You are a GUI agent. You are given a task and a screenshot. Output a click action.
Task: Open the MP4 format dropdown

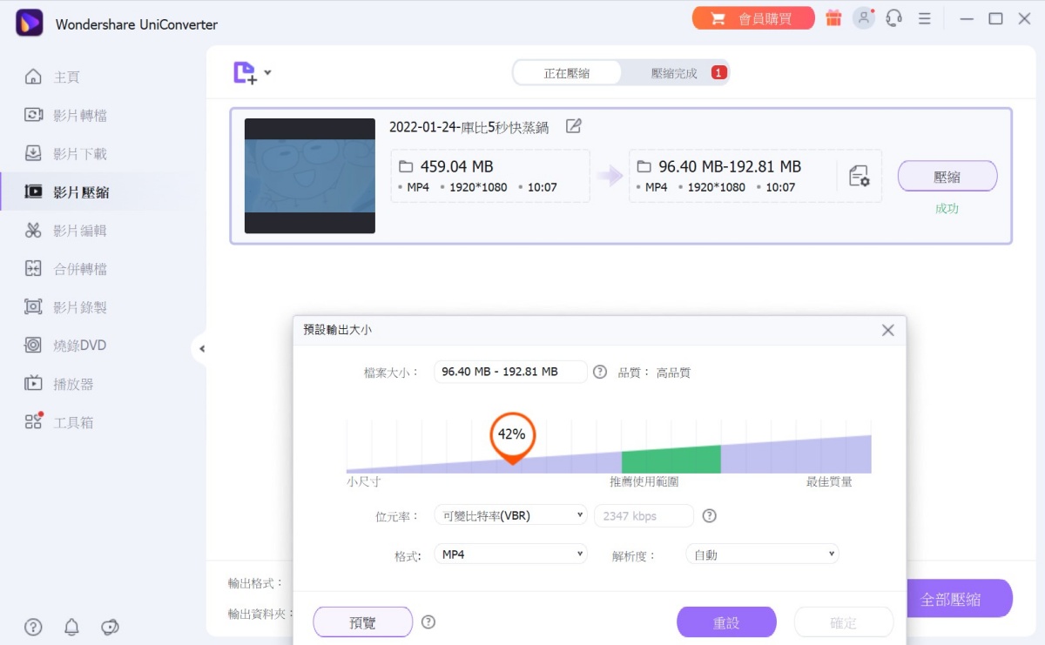tap(510, 554)
